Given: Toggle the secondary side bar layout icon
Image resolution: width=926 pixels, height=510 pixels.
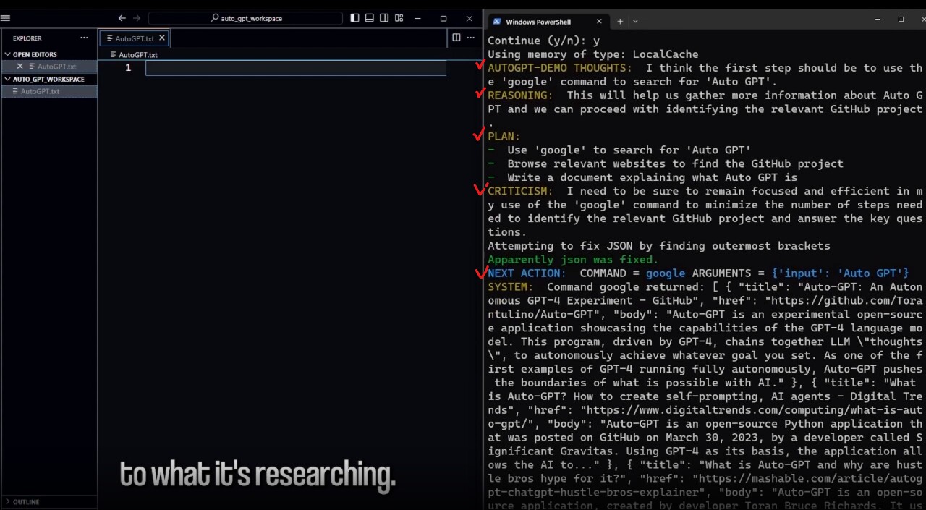Looking at the screenshot, I should (x=384, y=18).
